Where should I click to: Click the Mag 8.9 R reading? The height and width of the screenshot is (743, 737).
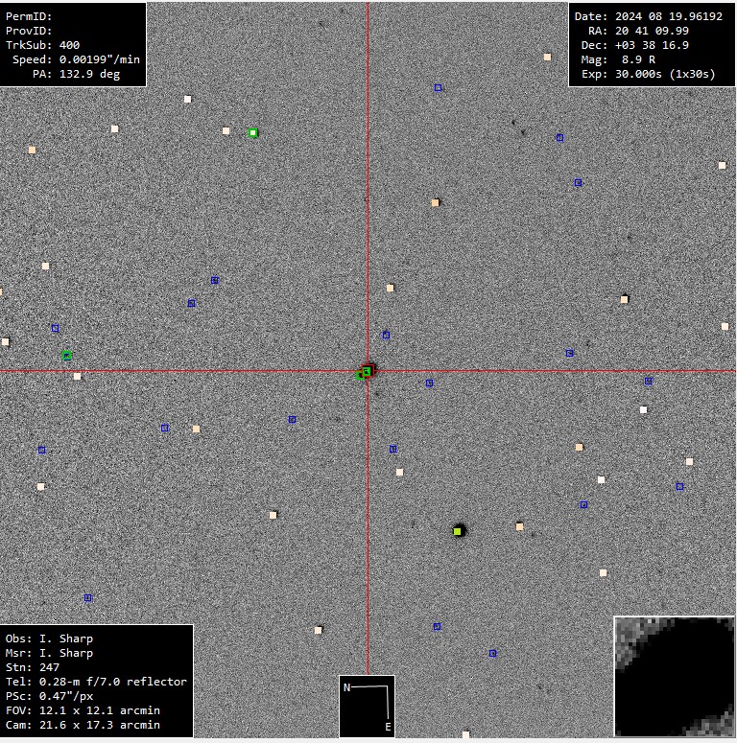pyautogui.click(x=634, y=59)
